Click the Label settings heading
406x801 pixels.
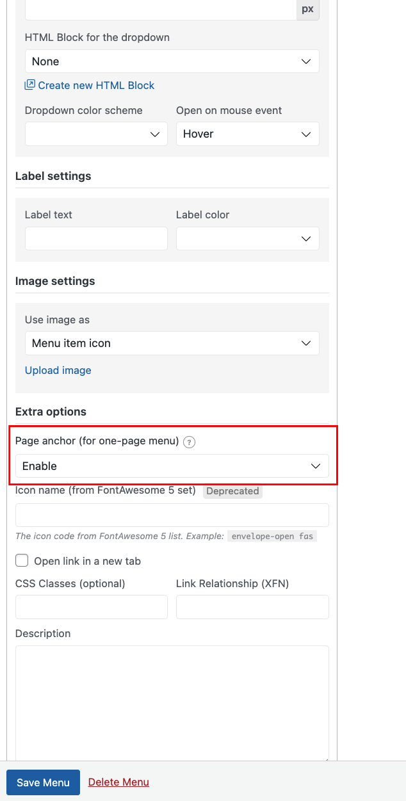[x=53, y=176]
